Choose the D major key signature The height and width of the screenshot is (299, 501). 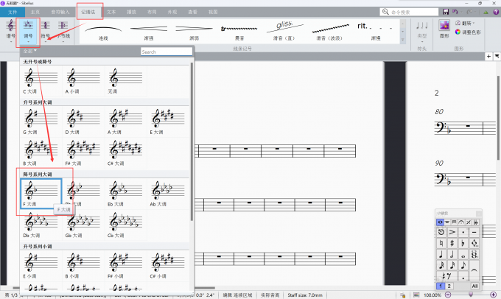point(83,122)
